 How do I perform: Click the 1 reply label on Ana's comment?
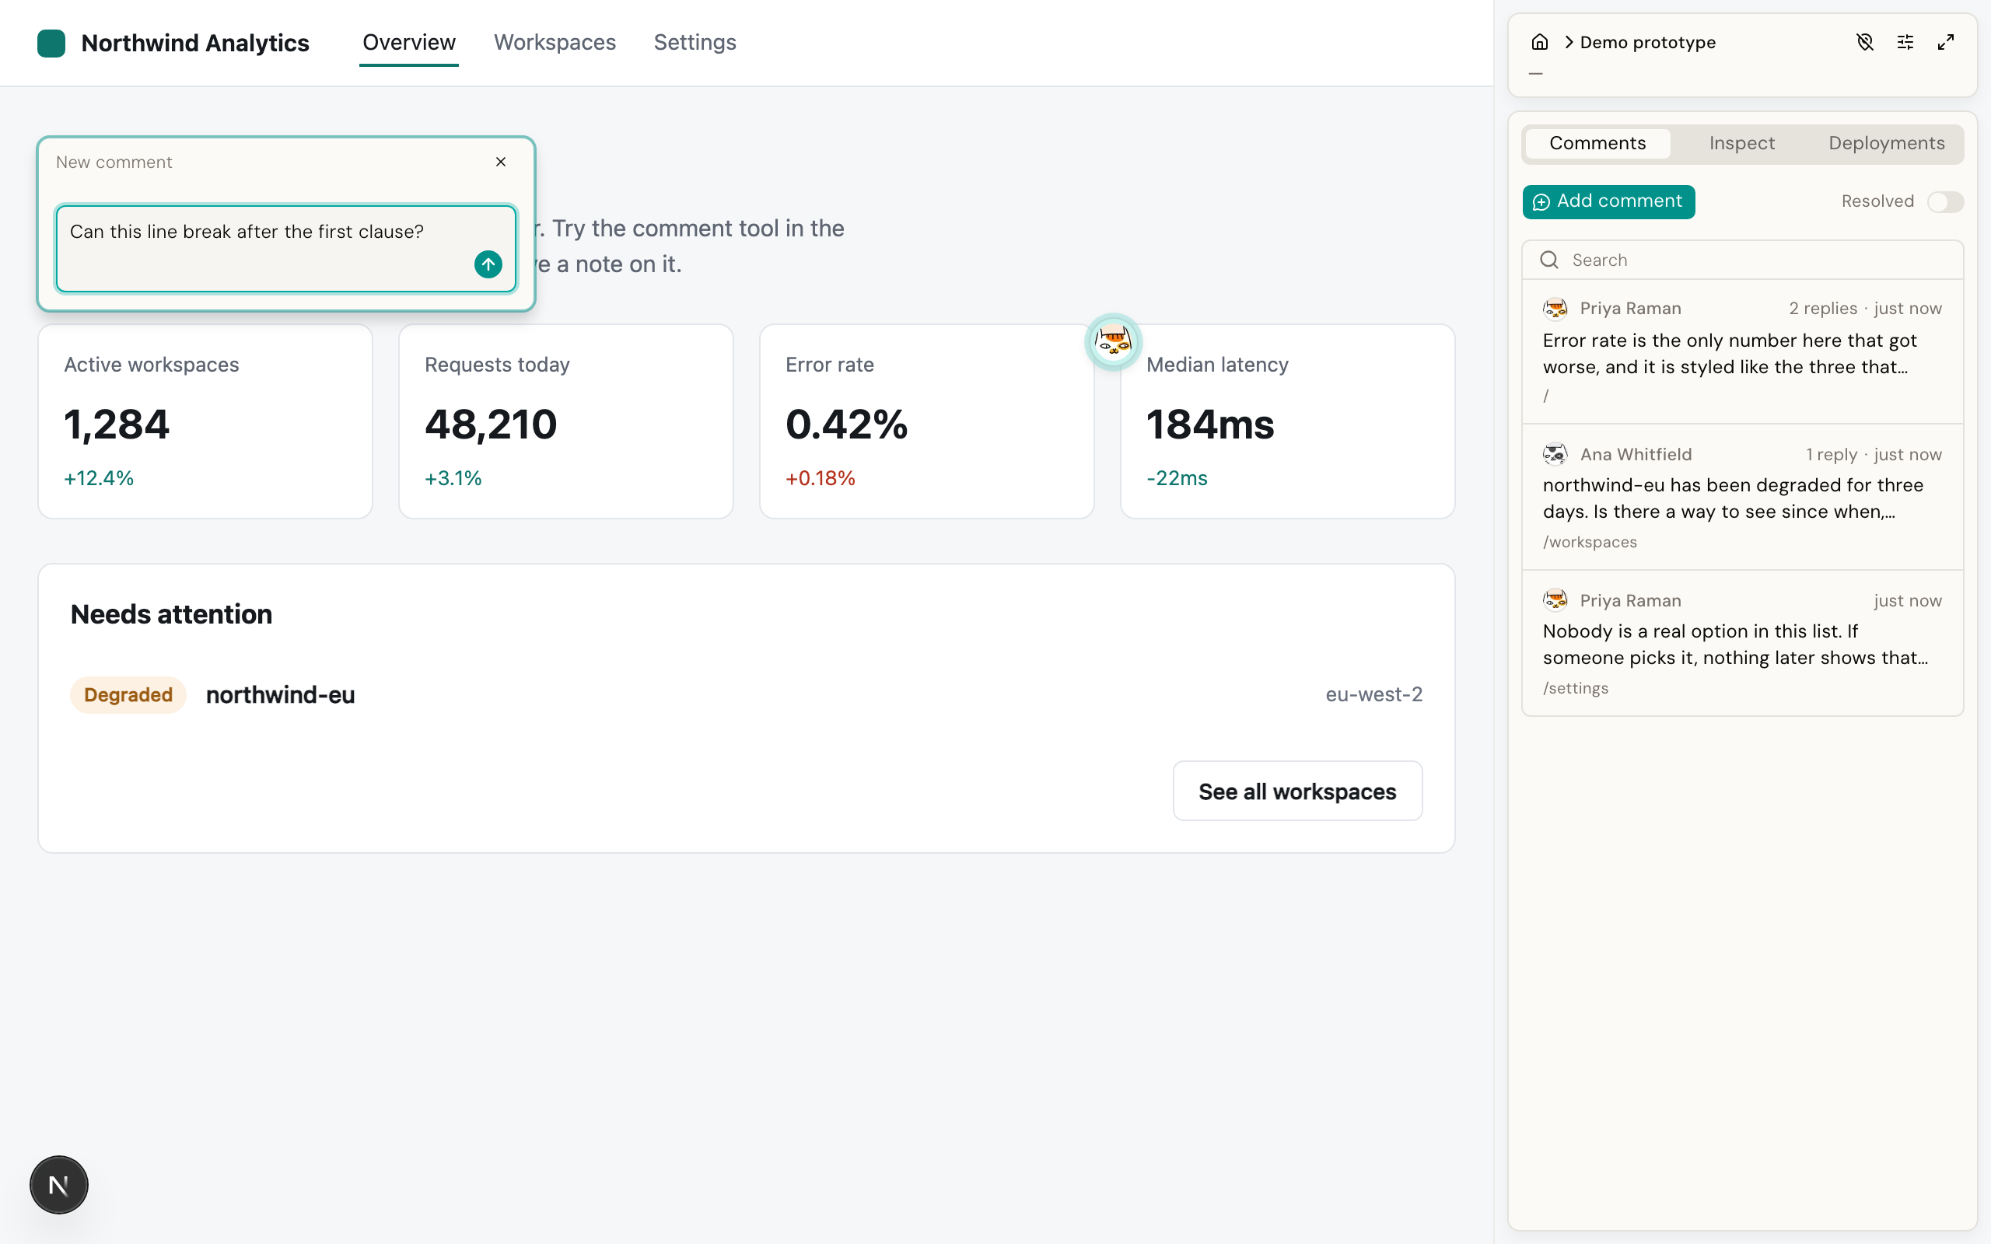(x=1832, y=454)
